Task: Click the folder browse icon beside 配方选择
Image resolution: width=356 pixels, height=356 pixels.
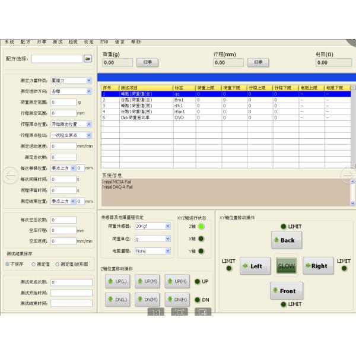Action: [x=88, y=59]
